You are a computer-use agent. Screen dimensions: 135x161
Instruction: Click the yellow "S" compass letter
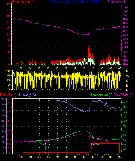point(127,81)
